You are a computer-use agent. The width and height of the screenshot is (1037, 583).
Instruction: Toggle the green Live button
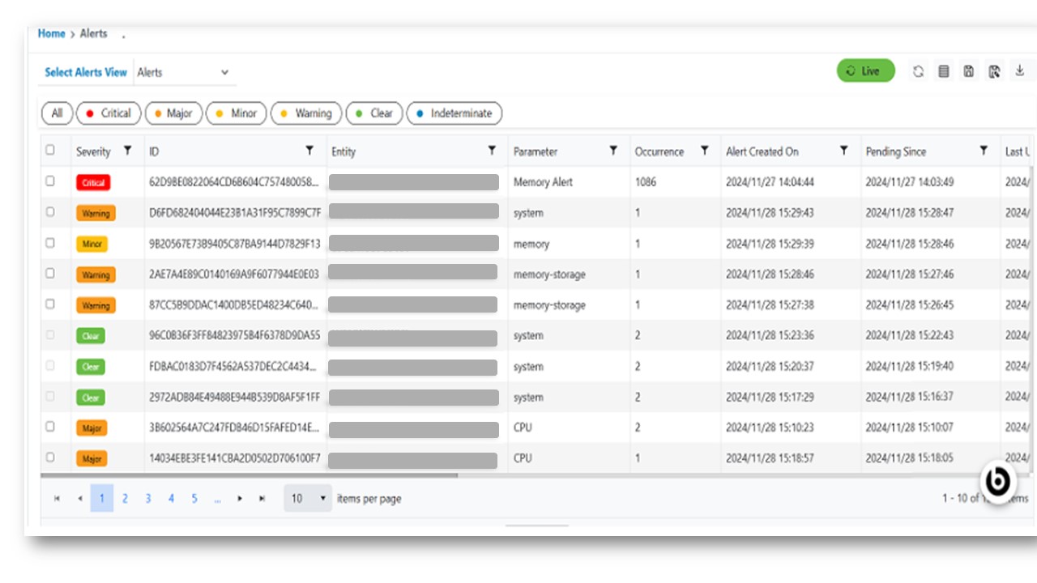(866, 71)
